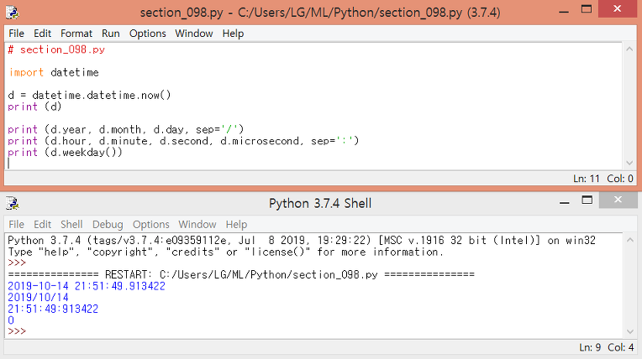The width and height of the screenshot is (642, 359).
Task: Open the Options menu in Python Shell window
Action: (150, 225)
